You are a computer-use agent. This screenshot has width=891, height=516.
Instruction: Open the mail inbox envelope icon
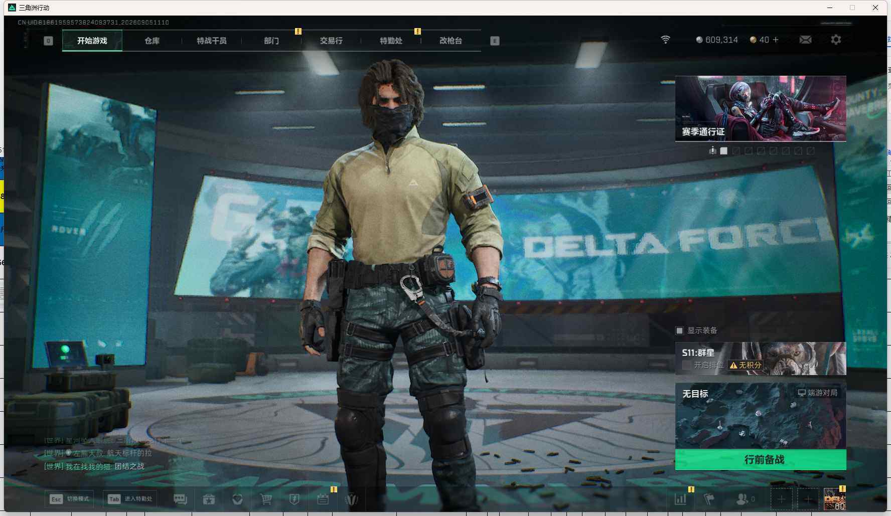coord(805,40)
